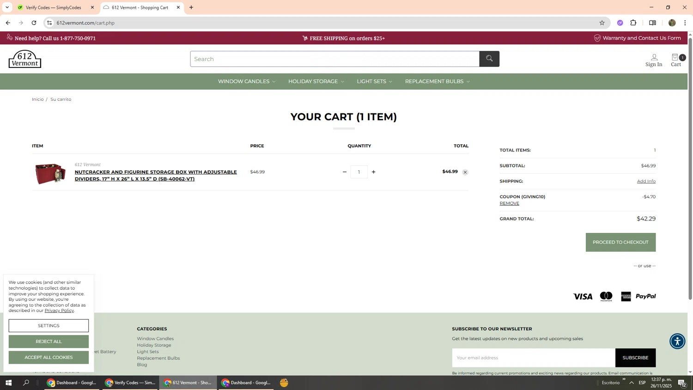Go to Inicio breadcrumb
This screenshot has width=693, height=390.
(x=37, y=99)
